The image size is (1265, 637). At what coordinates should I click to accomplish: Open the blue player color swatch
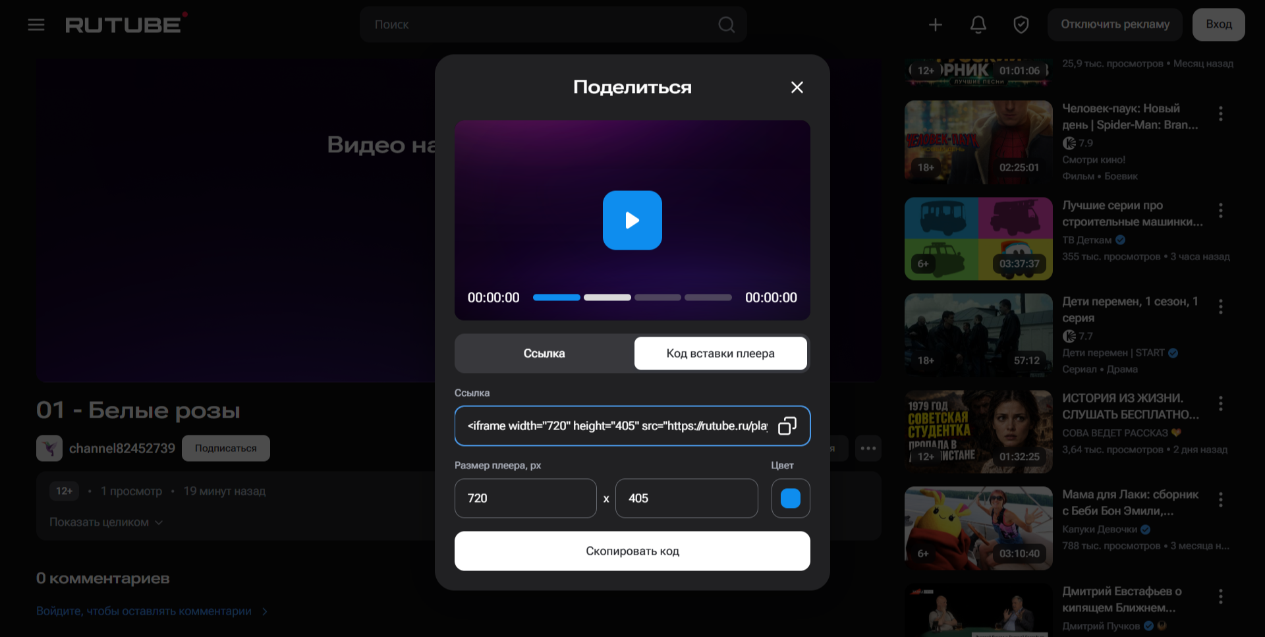click(791, 498)
